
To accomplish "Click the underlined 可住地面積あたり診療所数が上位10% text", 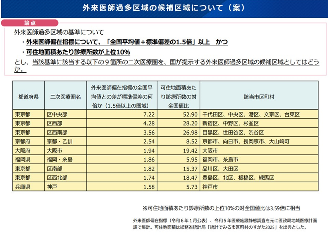I will click(78, 52).
